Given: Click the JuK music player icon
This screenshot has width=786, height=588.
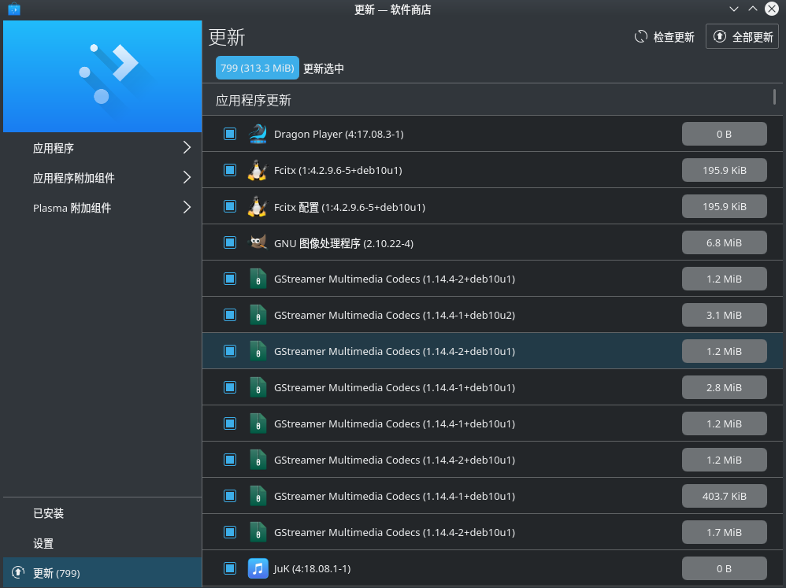Looking at the screenshot, I should (258, 568).
